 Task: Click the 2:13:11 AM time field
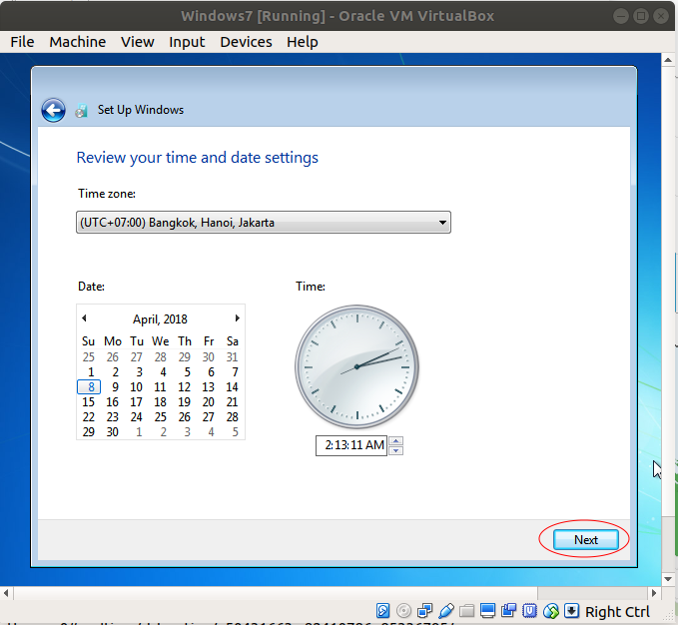pos(351,445)
